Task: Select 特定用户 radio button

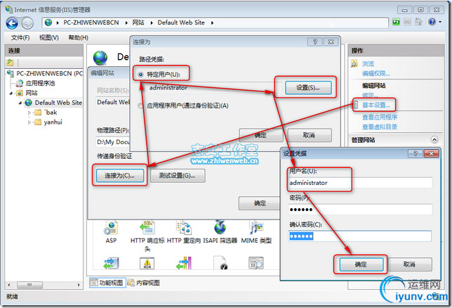Action: [x=140, y=75]
